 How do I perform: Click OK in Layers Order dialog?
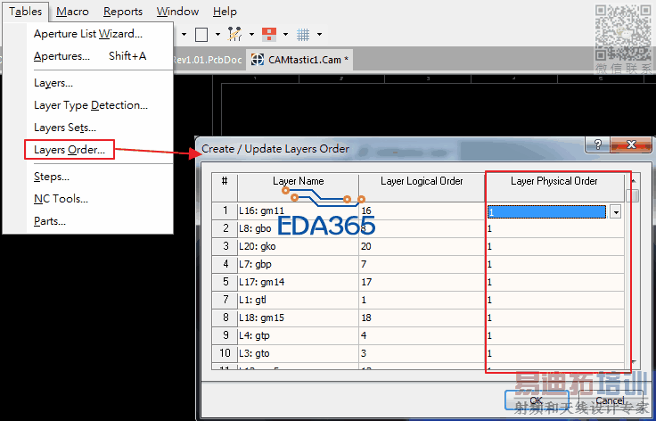(537, 400)
